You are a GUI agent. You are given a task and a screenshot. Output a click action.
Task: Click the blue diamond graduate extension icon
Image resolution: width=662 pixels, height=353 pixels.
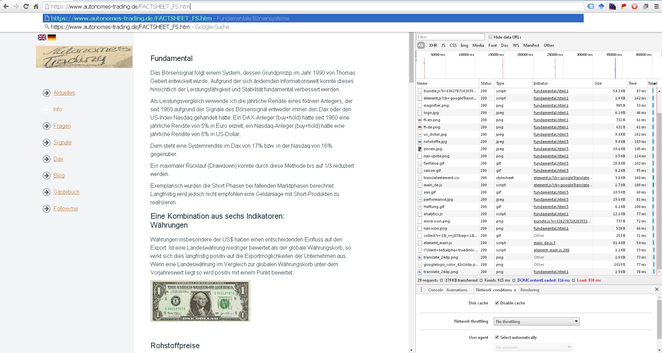click(x=601, y=6)
